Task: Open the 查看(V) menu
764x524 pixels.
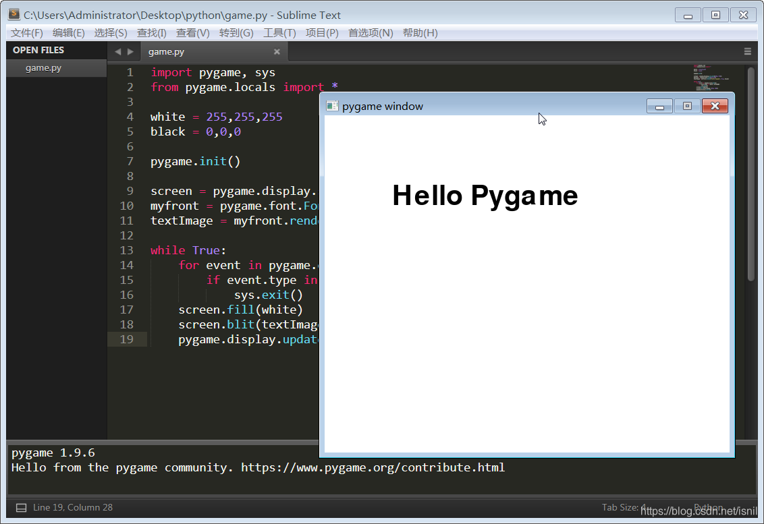Action: click(x=192, y=32)
